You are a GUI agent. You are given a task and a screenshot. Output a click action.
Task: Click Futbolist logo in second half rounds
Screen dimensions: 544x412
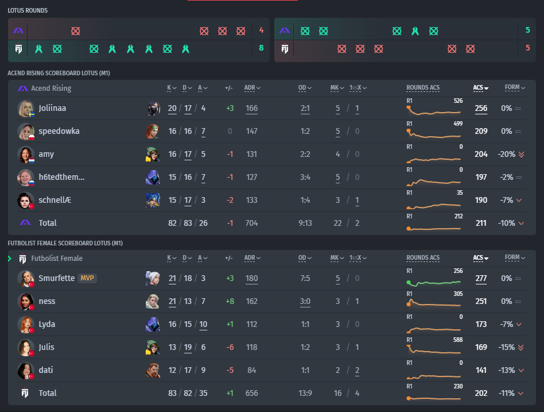tap(285, 49)
